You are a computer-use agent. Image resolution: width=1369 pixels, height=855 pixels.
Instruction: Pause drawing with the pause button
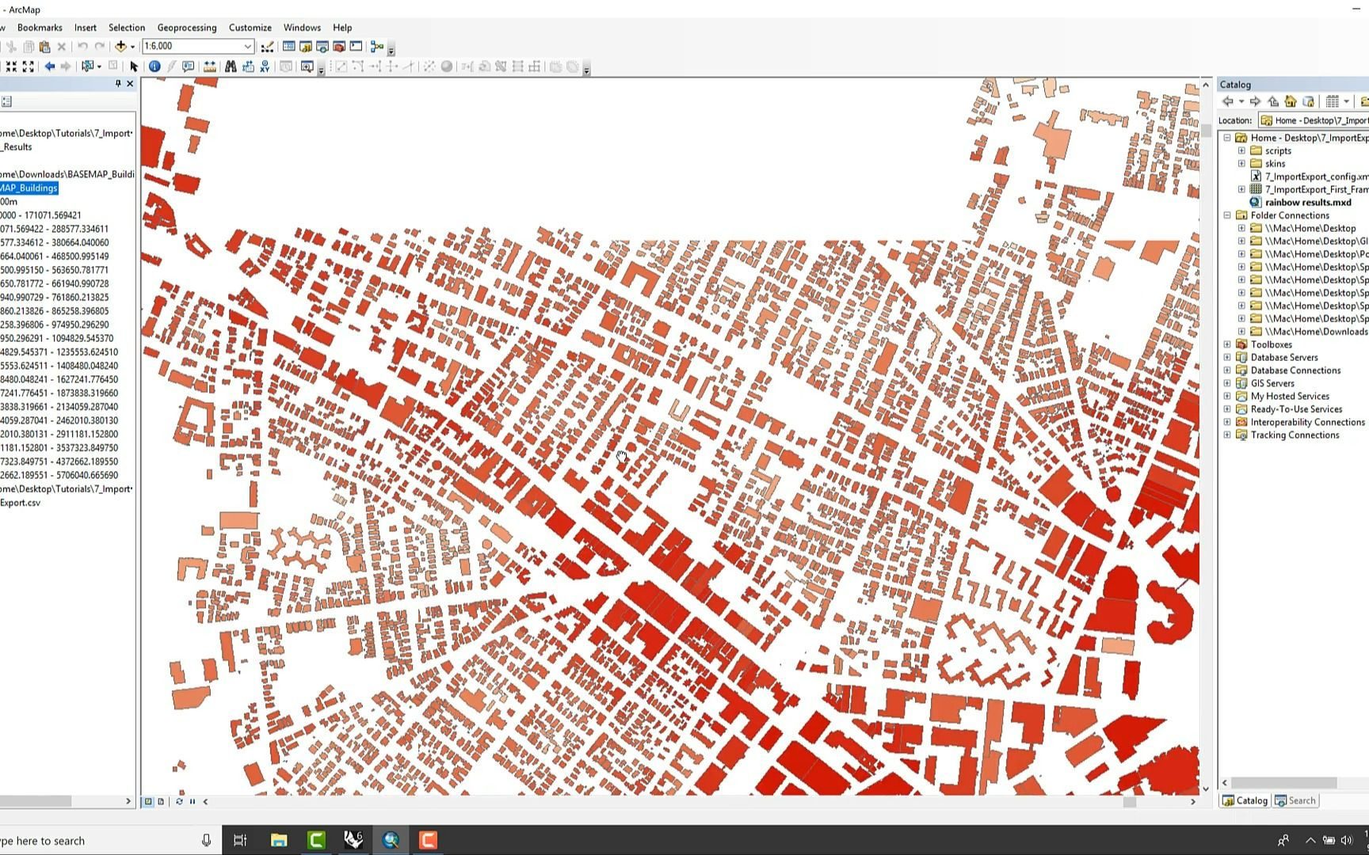[193, 801]
